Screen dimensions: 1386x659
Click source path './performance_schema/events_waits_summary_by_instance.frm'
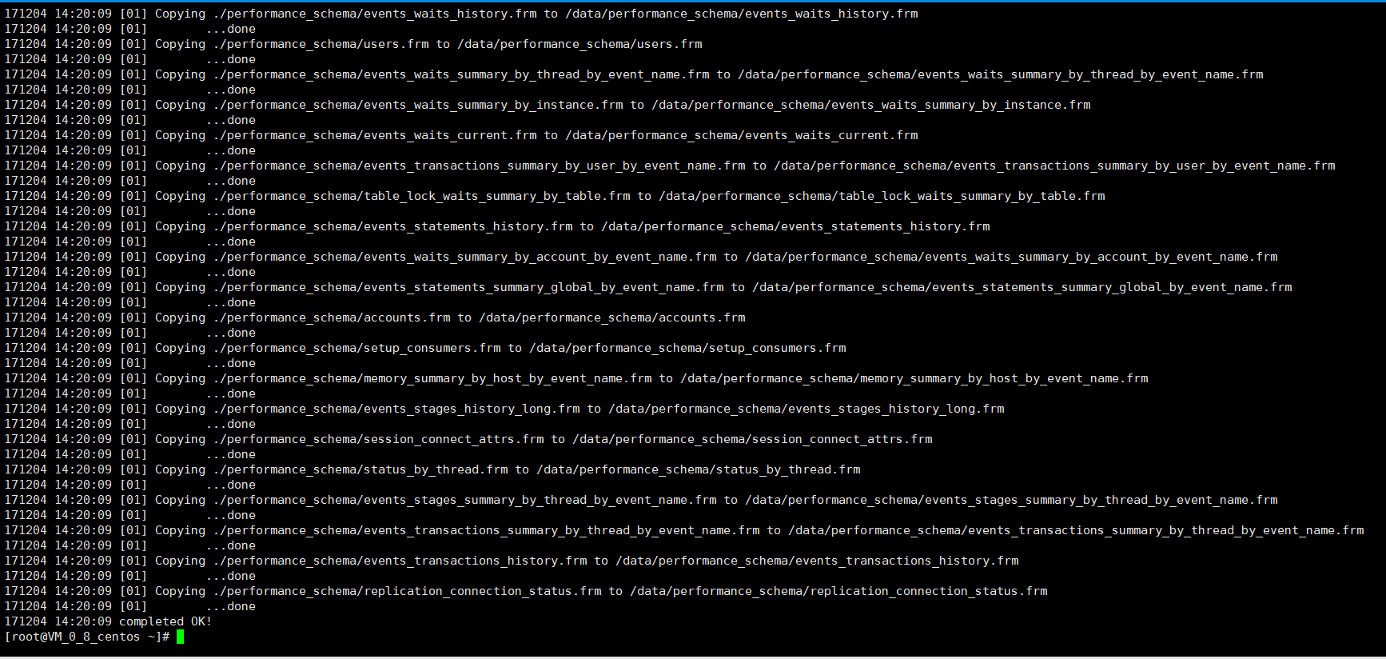(418, 105)
